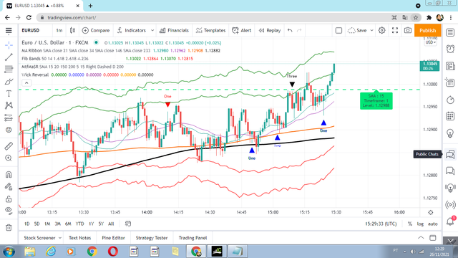Viewport: 458px width, 258px height.
Task: Collapse the bottom panel chevron
Action: click(x=421, y=237)
